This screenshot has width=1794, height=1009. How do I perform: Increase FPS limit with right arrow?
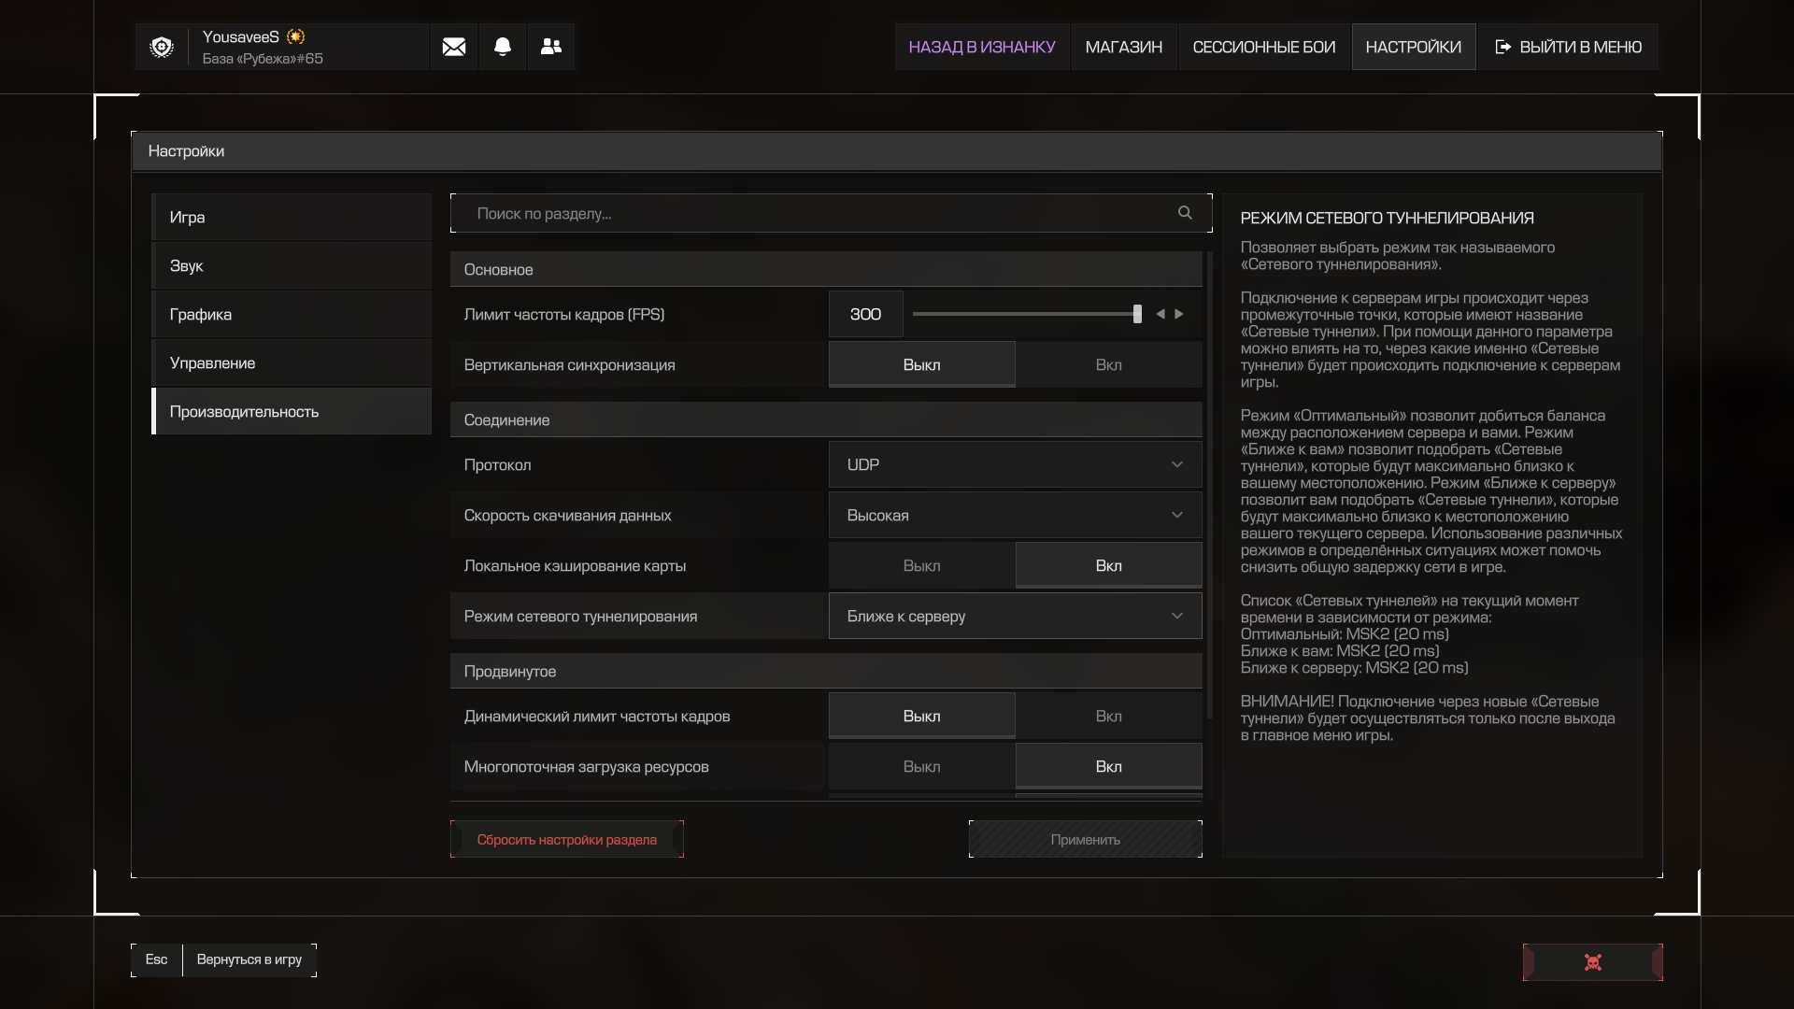[x=1179, y=314]
